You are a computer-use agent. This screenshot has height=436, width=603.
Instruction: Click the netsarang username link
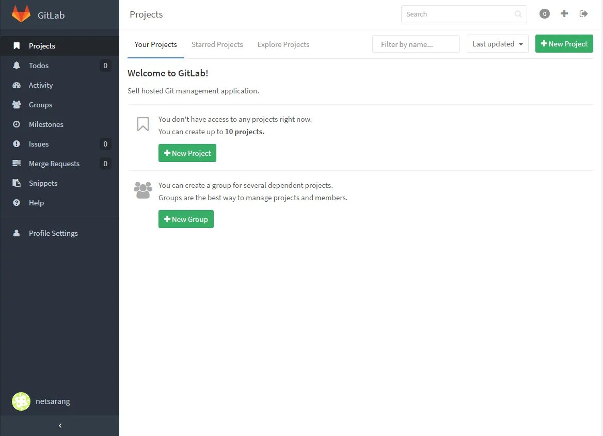pyautogui.click(x=53, y=401)
